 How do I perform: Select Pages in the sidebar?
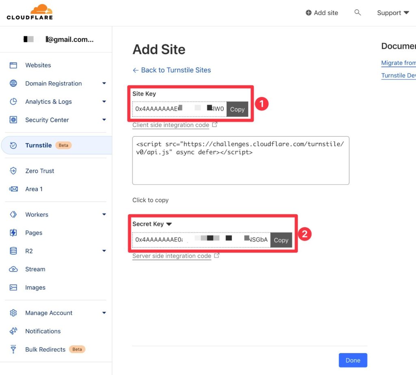tap(33, 232)
